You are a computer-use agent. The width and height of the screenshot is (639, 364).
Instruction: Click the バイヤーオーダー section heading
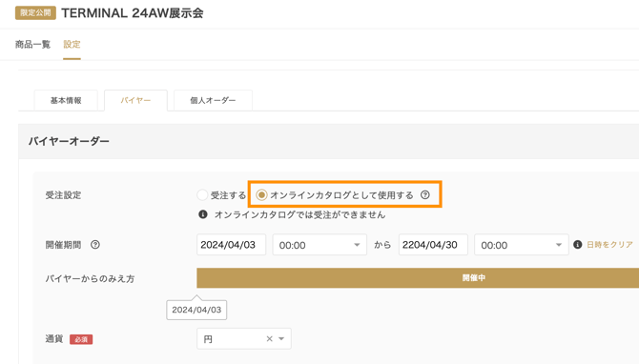tap(69, 141)
